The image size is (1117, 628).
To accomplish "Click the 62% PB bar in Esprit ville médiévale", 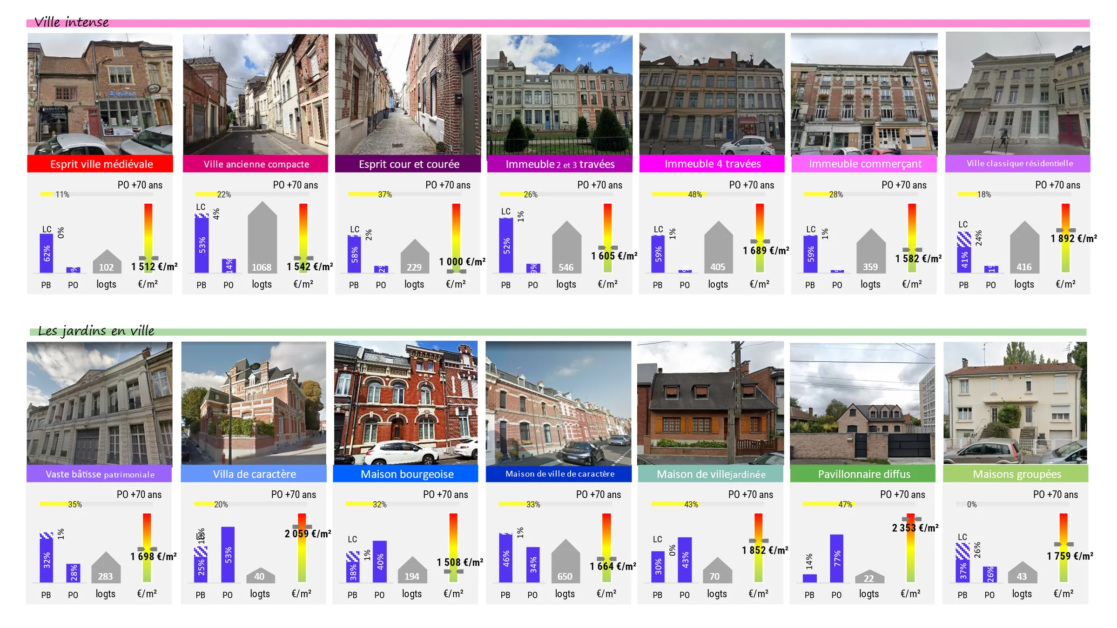I will coord(47,253).
